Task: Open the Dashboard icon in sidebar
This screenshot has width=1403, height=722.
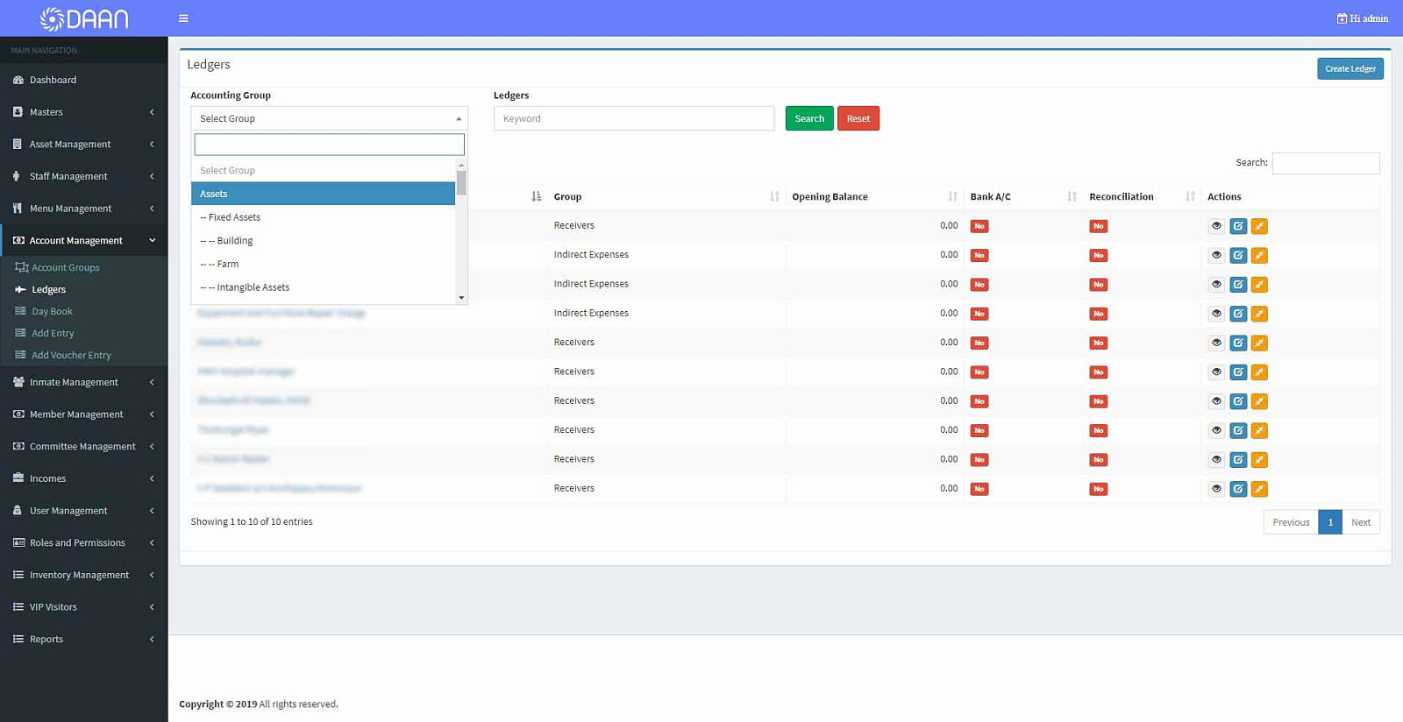Action: coord(18,80)
